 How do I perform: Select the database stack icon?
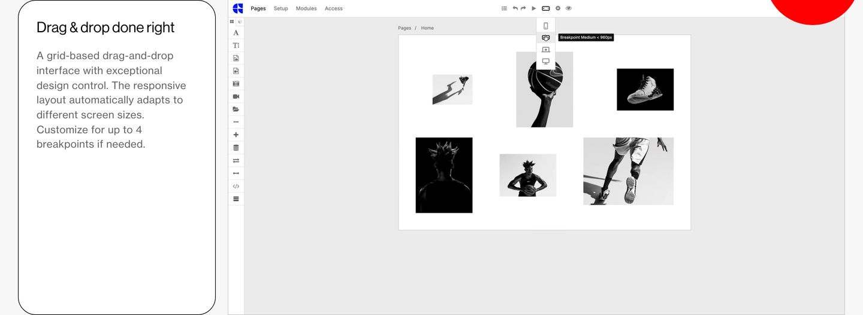tap(236, 148)
